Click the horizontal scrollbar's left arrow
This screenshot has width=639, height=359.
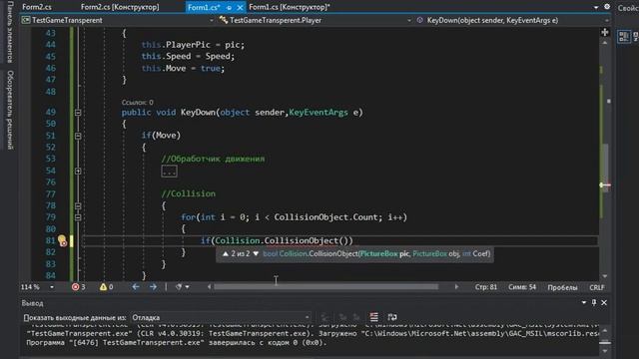point(209,287)
